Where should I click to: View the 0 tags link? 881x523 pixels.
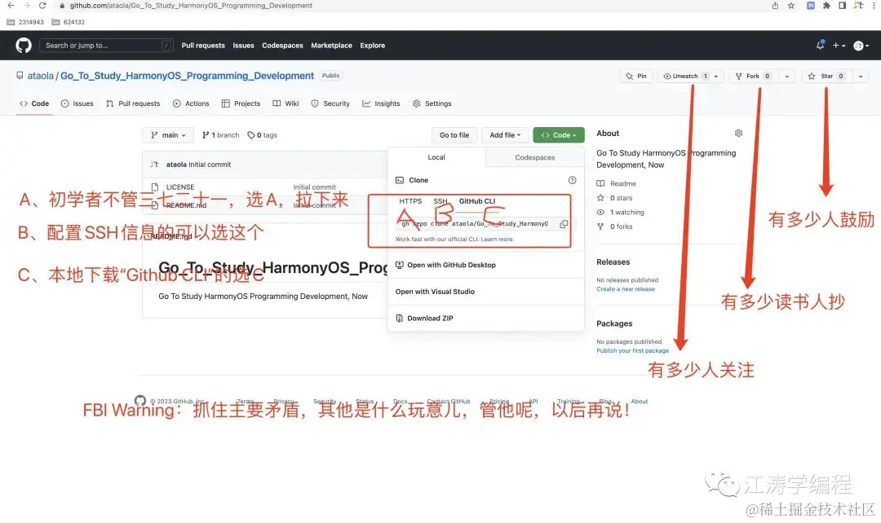pyautogui.click(x=263, y=135)
